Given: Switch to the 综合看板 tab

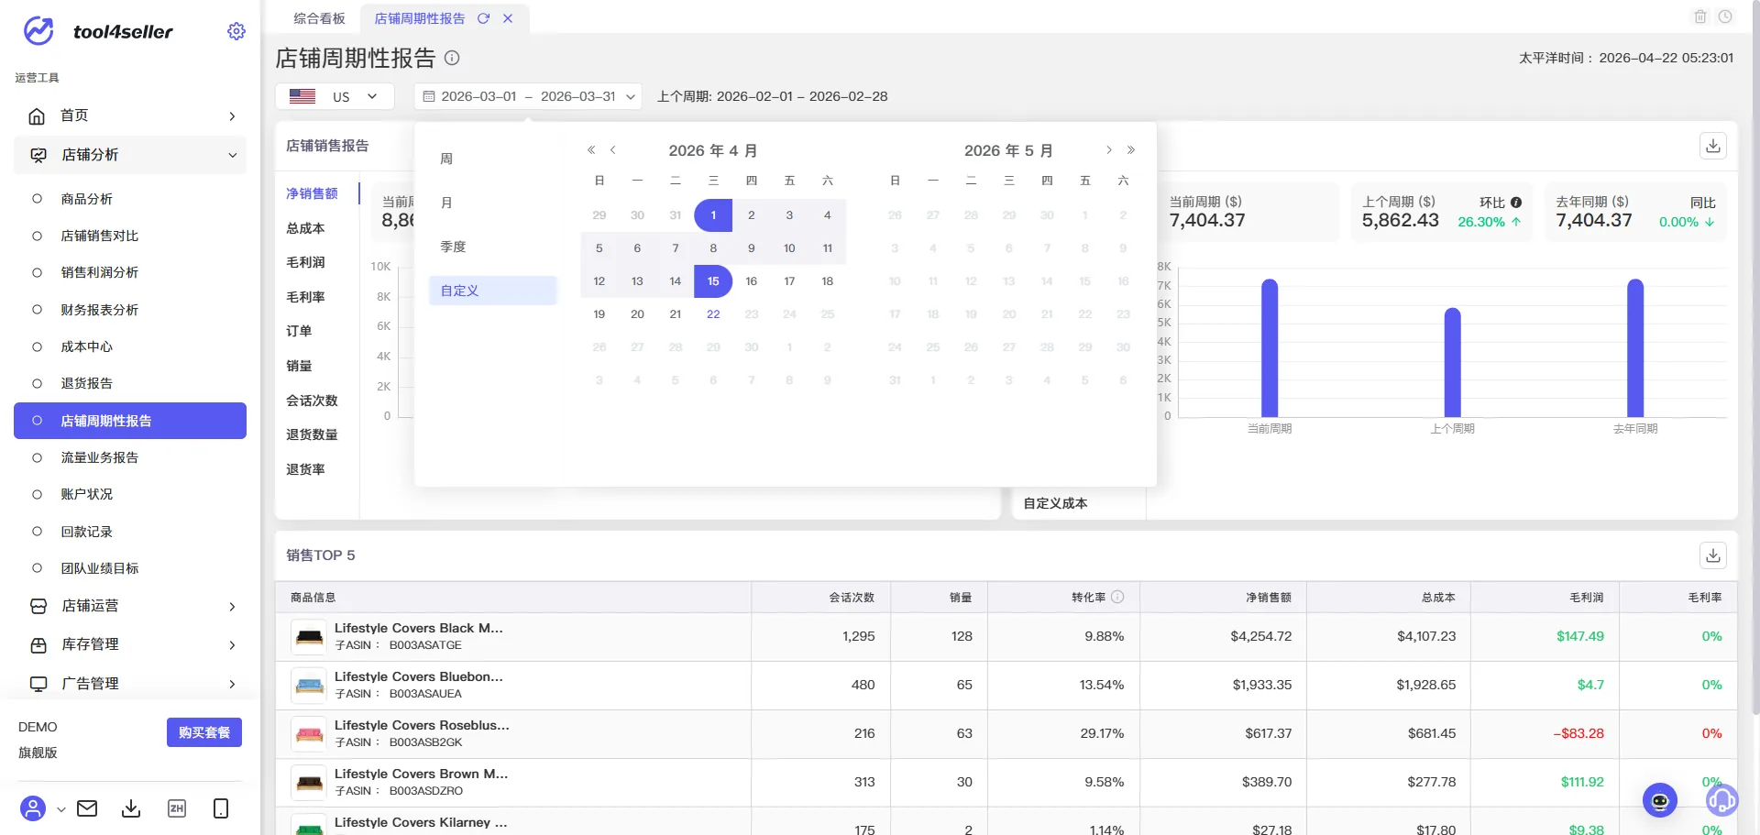Looking at the screenshot, I should 319,18.
